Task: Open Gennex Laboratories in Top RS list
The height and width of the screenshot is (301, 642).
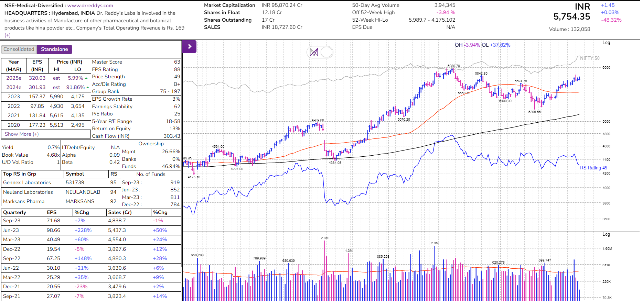Action: [x=27, y=182]
